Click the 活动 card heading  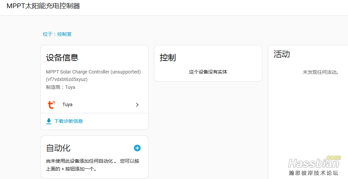(282, 54)
